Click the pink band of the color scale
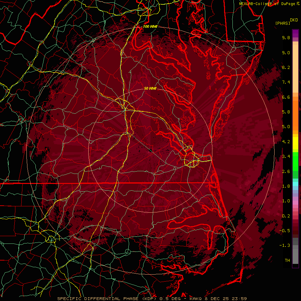The height and width of the screenshot is (301, 301). coord(295,203)
